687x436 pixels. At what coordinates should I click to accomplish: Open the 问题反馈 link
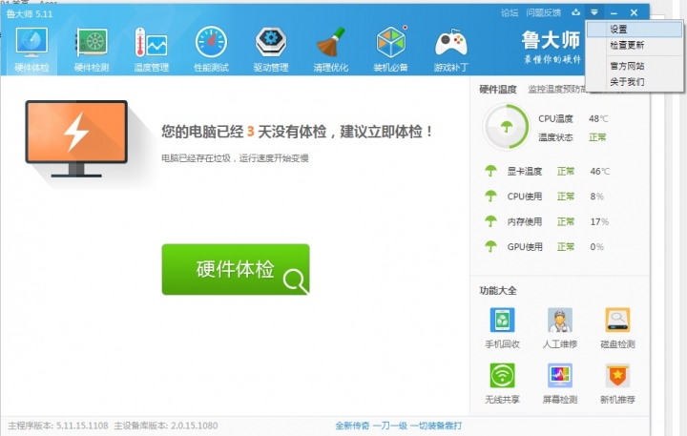(543, 13)
